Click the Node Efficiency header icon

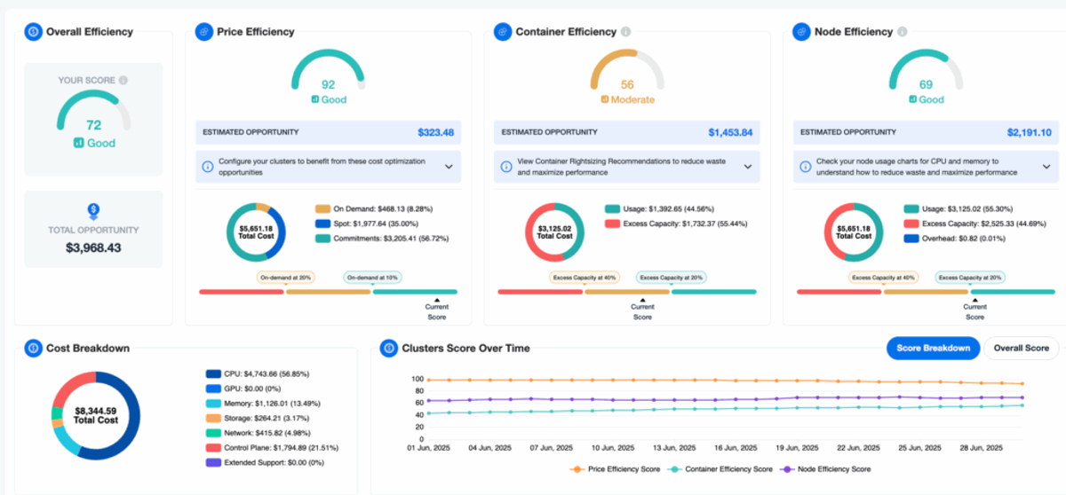(800, 32)
